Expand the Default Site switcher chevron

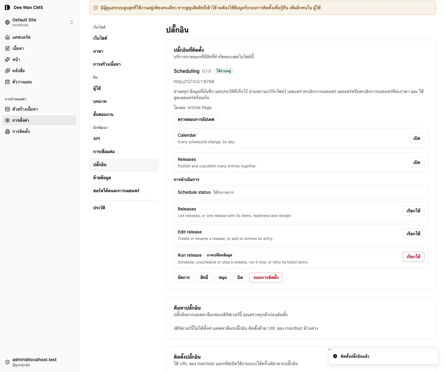[x=72, y=22]
